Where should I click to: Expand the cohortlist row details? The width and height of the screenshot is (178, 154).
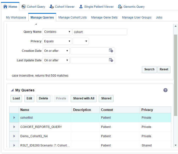point(14,118)
